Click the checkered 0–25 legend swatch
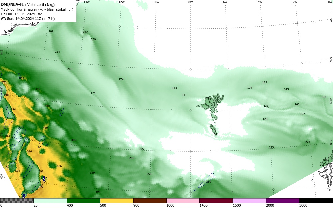 (17, 201)
